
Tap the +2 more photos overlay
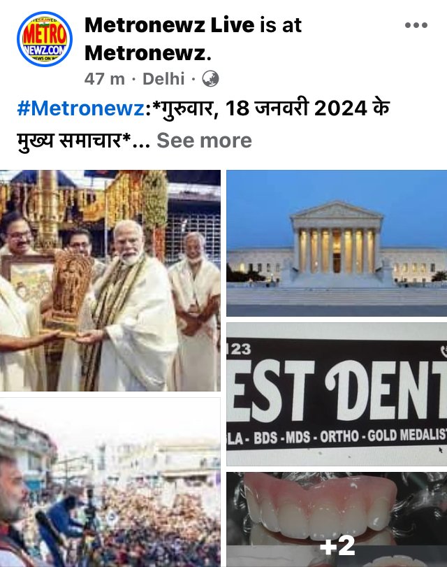click(x=337, y=545)
